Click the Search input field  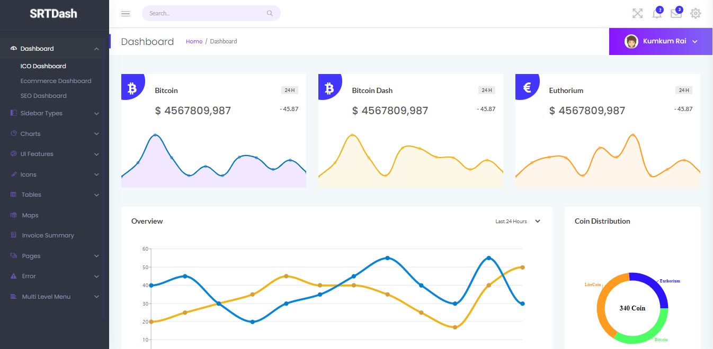pos(211,13)
